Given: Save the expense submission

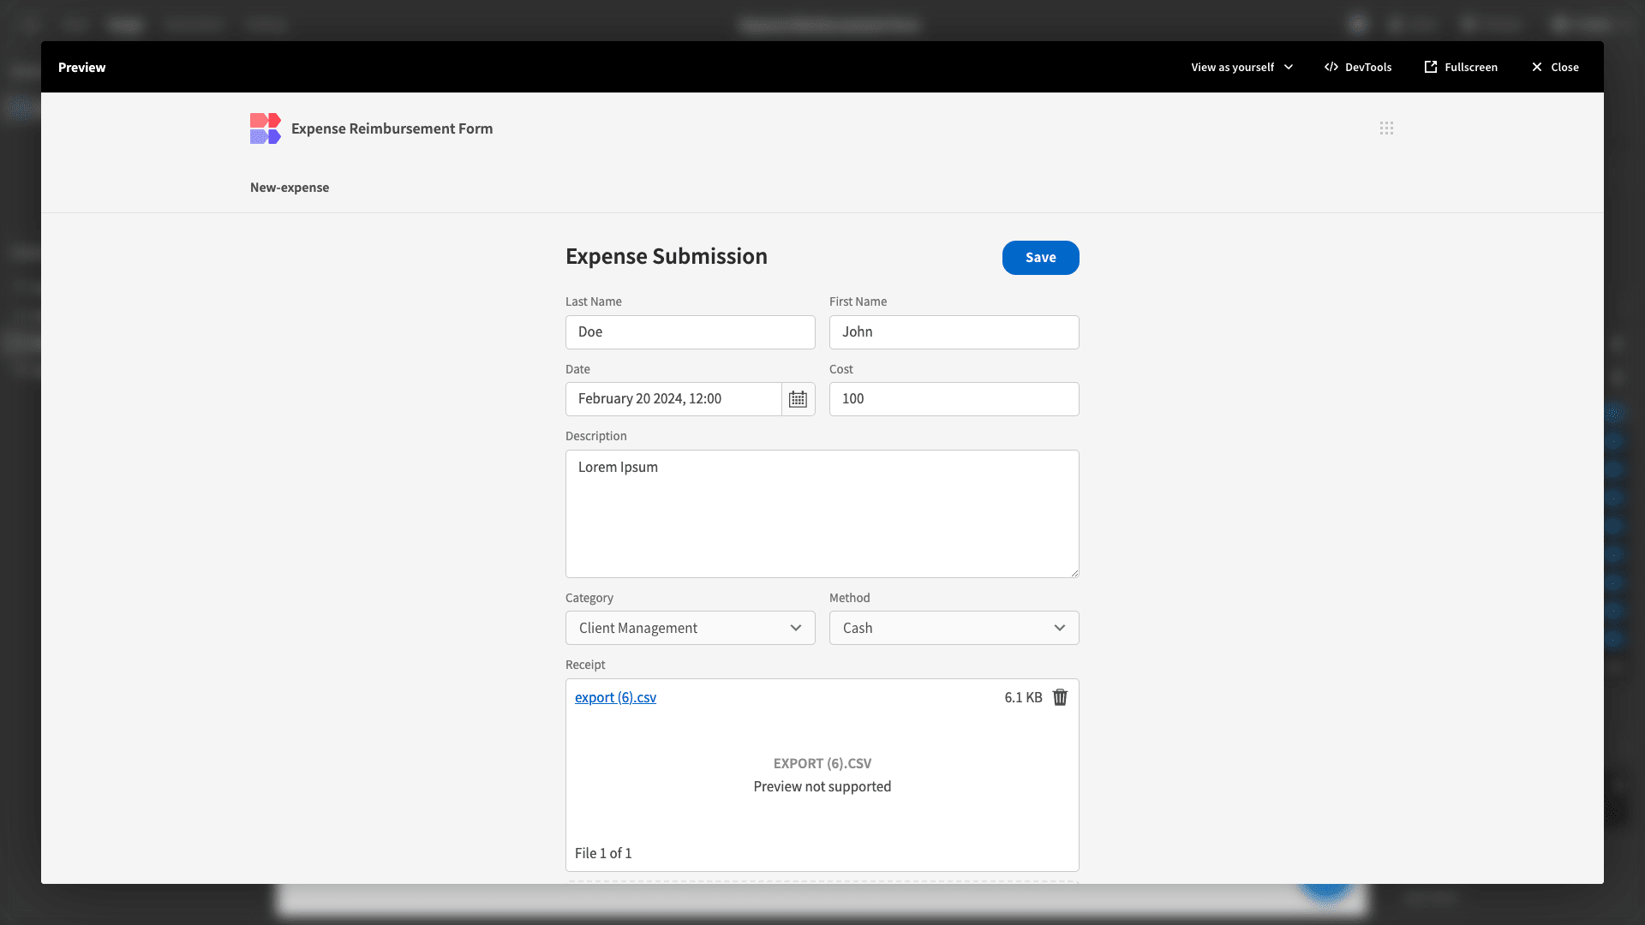Looking at the screenshot, I should [1041, 258].
